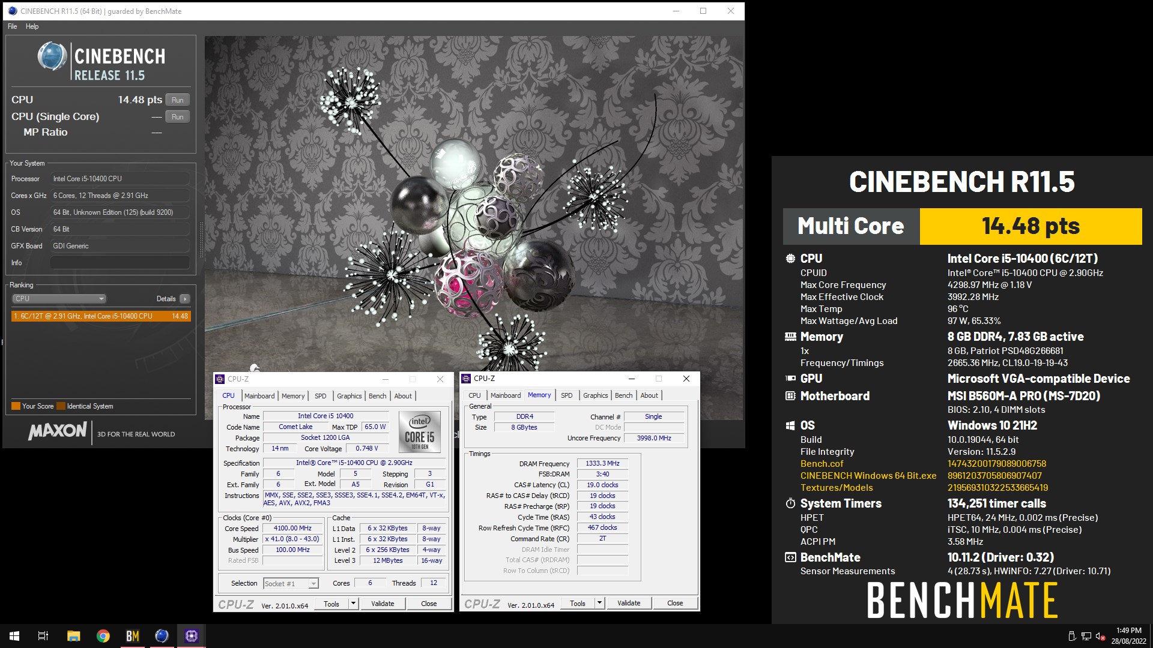Screen dimensions: 1153x648
Task: Open Bench tab in left CPU-Z window
Action: click(377, 396)
